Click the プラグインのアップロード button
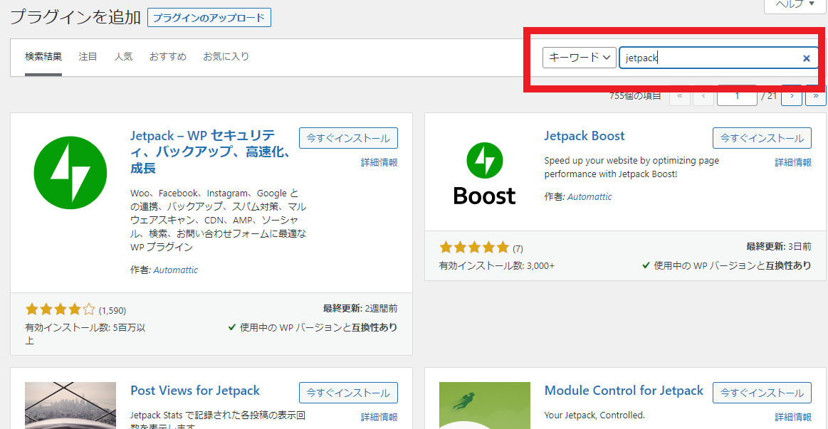The height and width of the screenshot is (429, 828). tap(209, 18)
